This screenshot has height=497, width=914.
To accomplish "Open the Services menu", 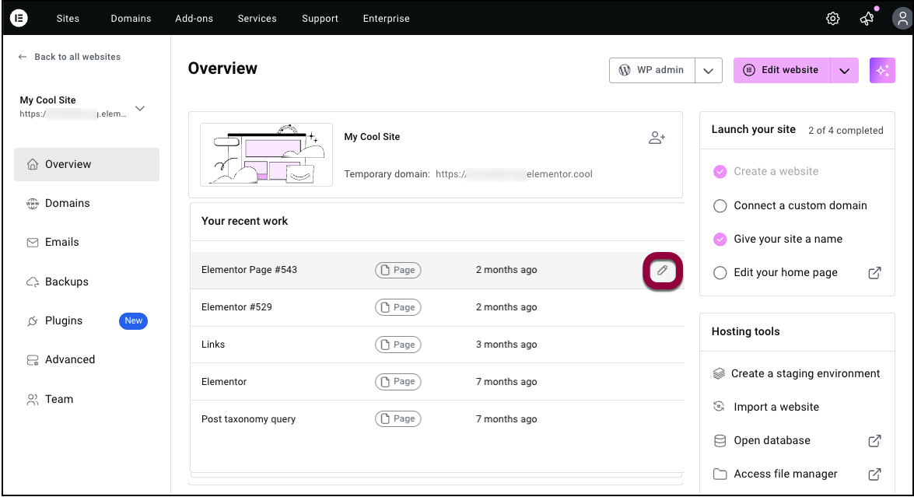I will pyautogui.click(x=257, y=19).
